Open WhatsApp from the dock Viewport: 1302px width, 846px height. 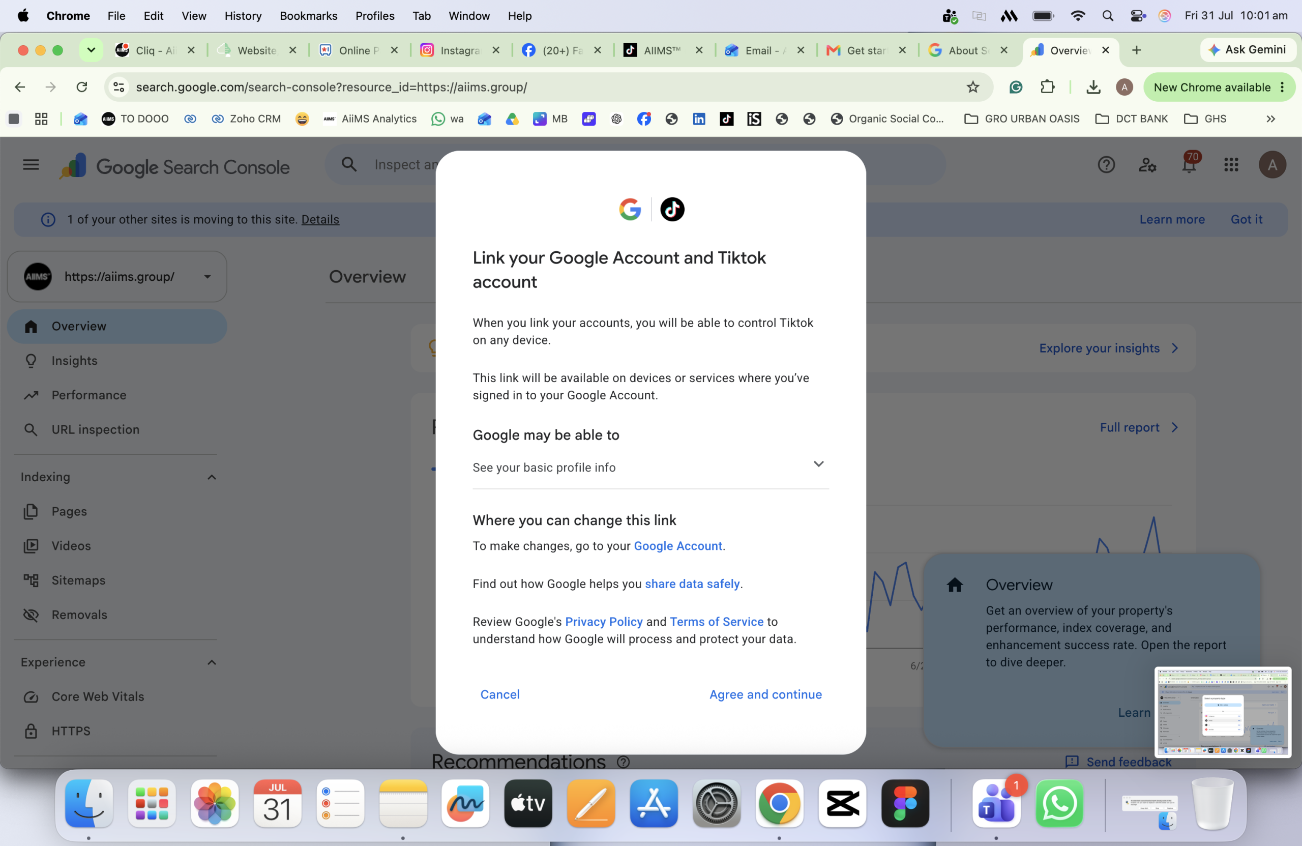click(1059, 803)
